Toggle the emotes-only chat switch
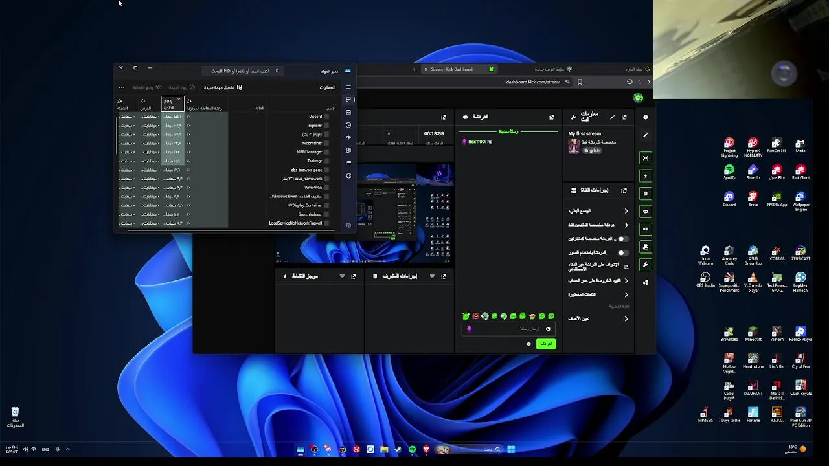Screen dimensions: 829x466 pos(622,253)
